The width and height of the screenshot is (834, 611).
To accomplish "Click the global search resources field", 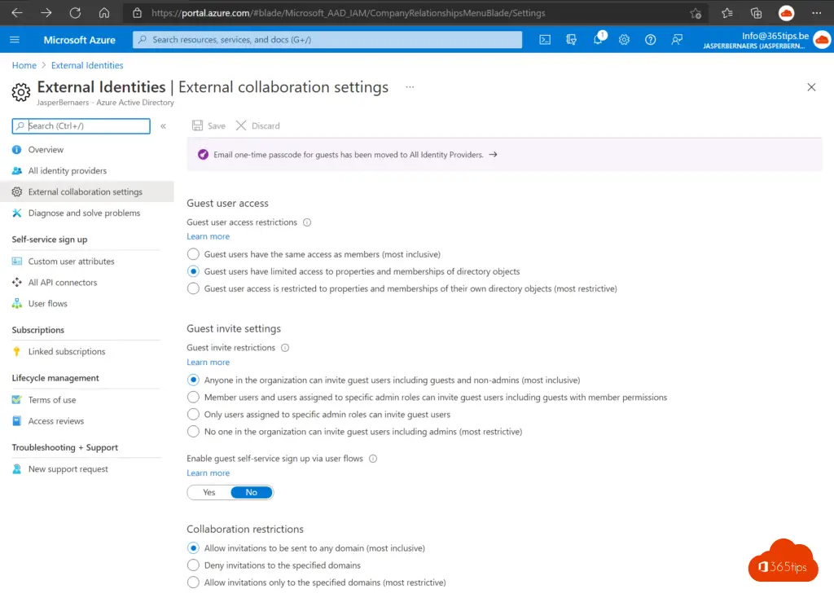I will (327, 40).
